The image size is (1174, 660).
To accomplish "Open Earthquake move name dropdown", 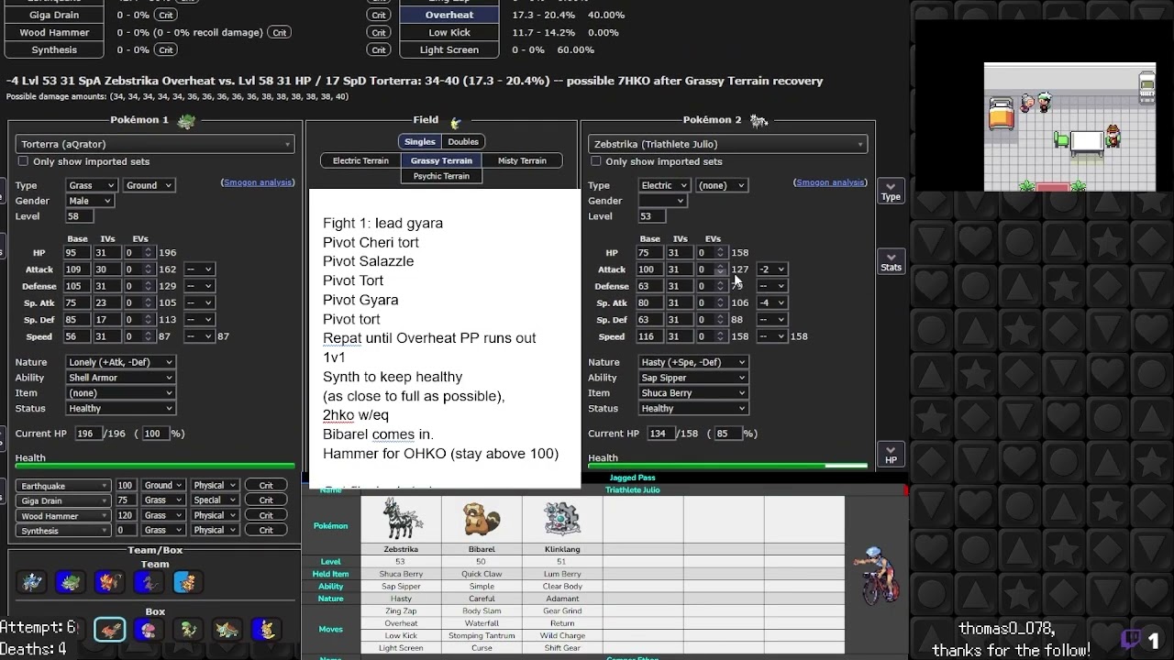I will pyautogui.click(x=63, y=486).
